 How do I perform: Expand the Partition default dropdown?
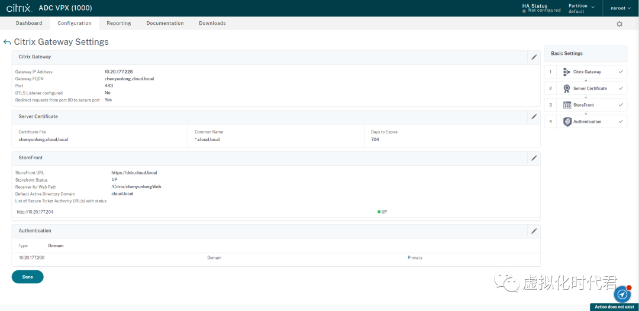click(x=582, y=8)
